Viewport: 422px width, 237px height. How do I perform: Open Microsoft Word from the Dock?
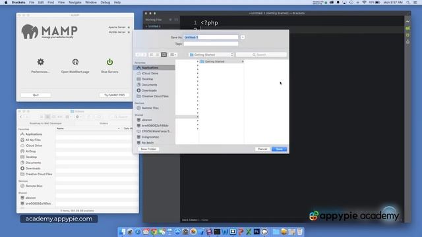click(x=225, y=232)
